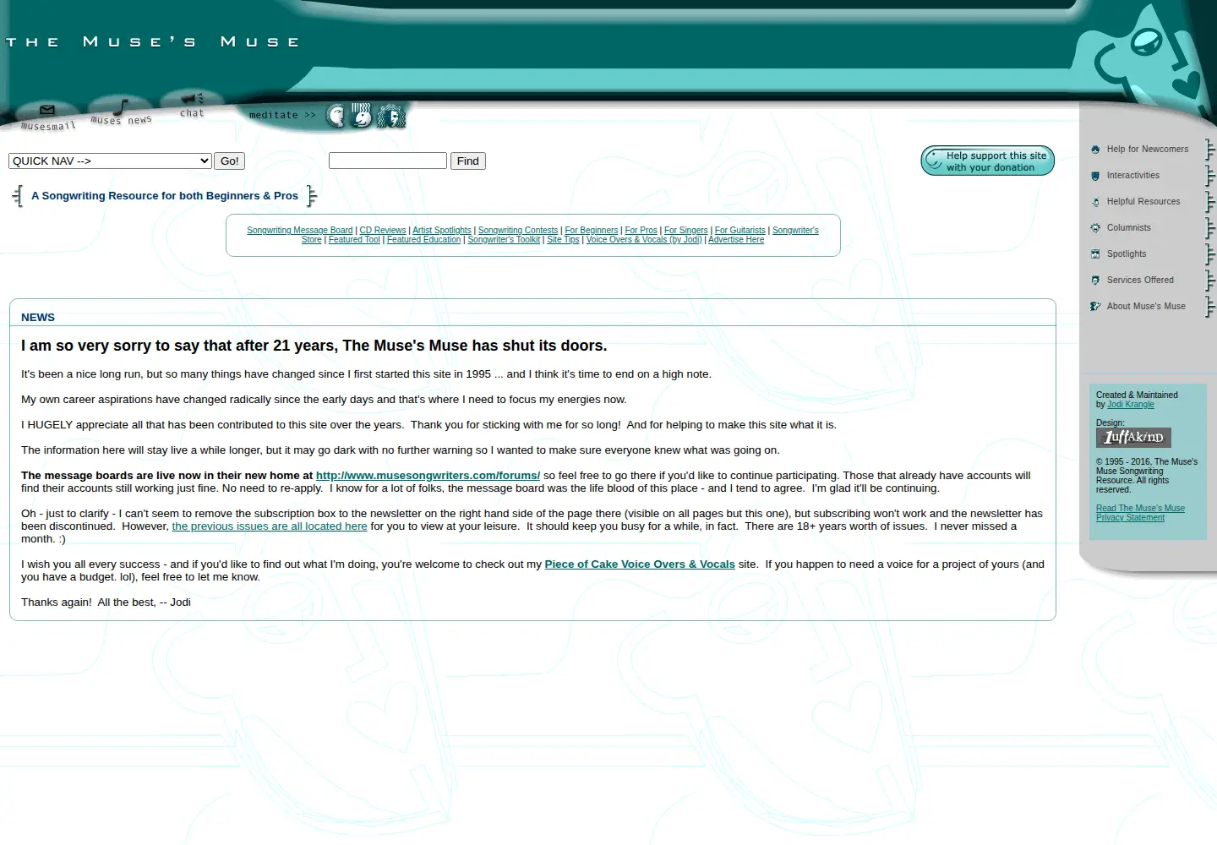
Task: Open For Pros link
Action: pyautogui.click(x=641, y=231)
